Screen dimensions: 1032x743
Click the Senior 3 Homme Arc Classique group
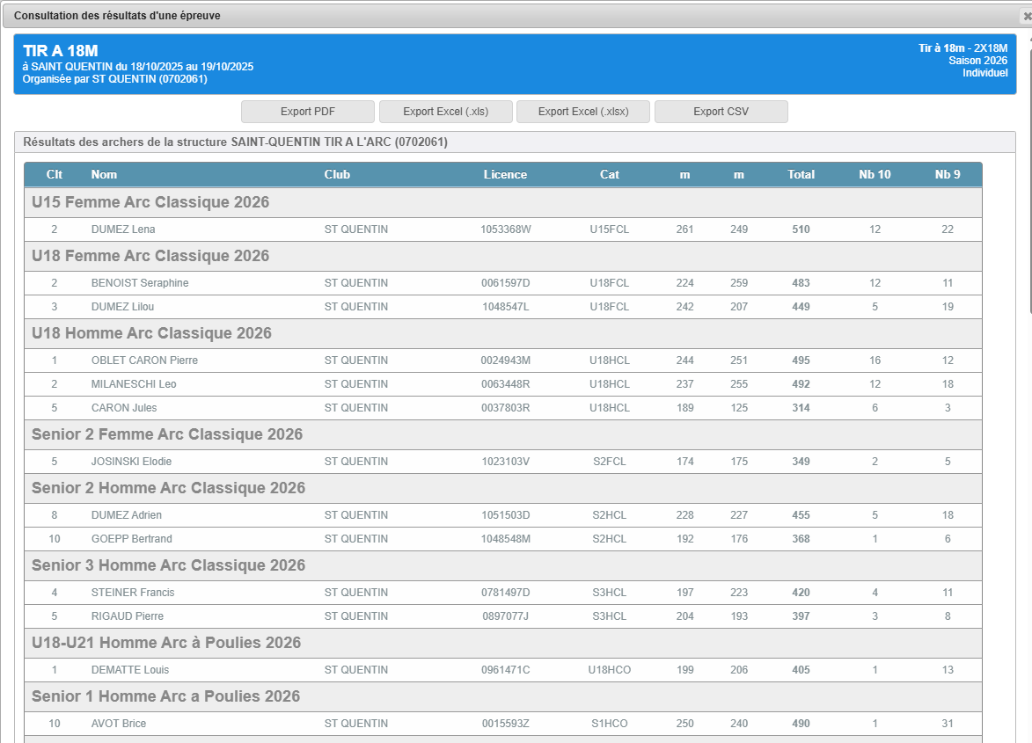tap(168, 565)
